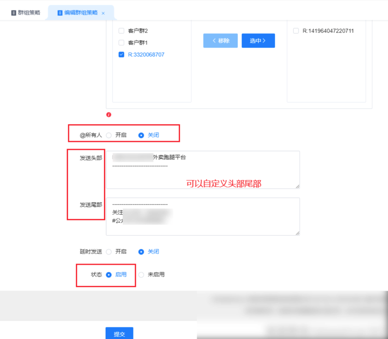Select 关闭 radio for 延时发送
388x339 pixels.
[x=141, y=251]
